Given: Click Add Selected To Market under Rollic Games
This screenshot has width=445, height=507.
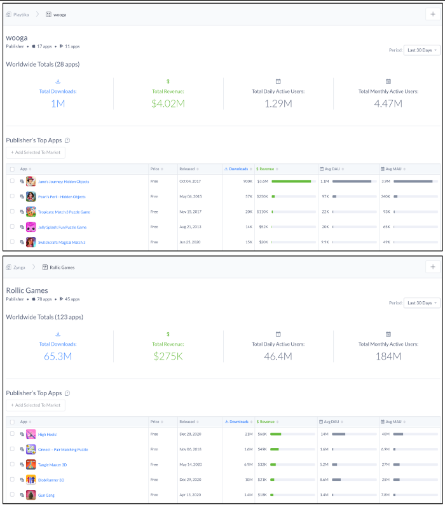Looking at the screenshot, I should pos(36,405).
